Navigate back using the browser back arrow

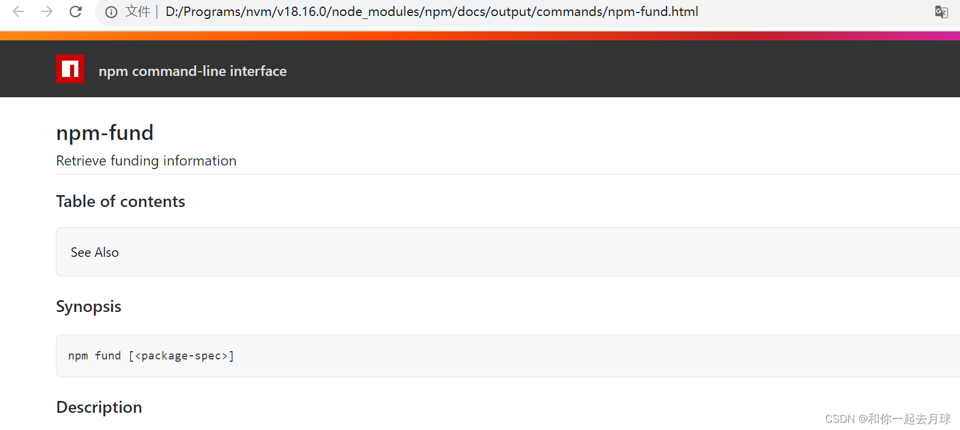pyautogui.click(x=18, y=11)
